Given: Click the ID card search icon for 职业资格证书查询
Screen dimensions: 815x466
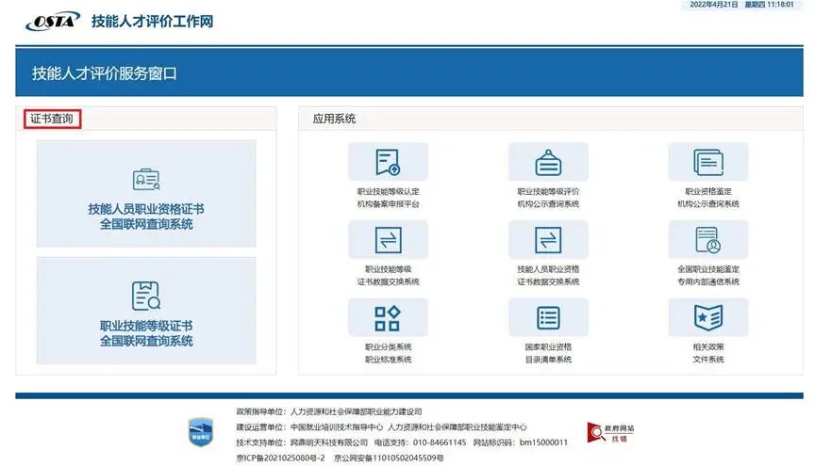Looking at the screenshot, I should (146, 180).
